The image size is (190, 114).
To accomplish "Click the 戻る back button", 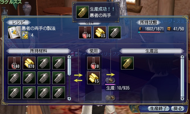I will coord(178,108).
